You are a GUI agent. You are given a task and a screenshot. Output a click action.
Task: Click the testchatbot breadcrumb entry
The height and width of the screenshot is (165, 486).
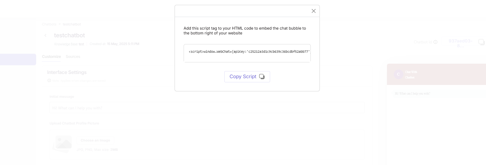(72, 24)
